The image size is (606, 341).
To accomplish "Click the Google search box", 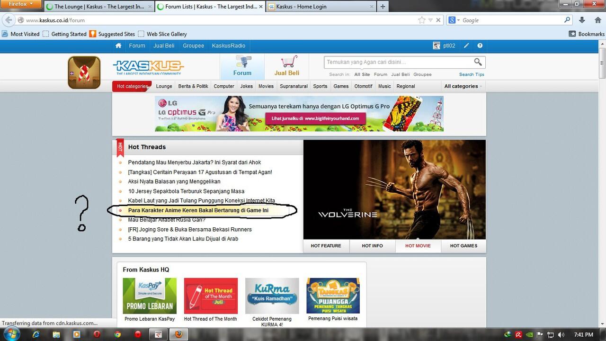I will (x=511, y=20).
